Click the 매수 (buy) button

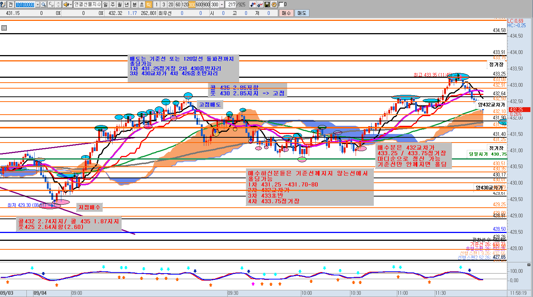tap(286, 13)
